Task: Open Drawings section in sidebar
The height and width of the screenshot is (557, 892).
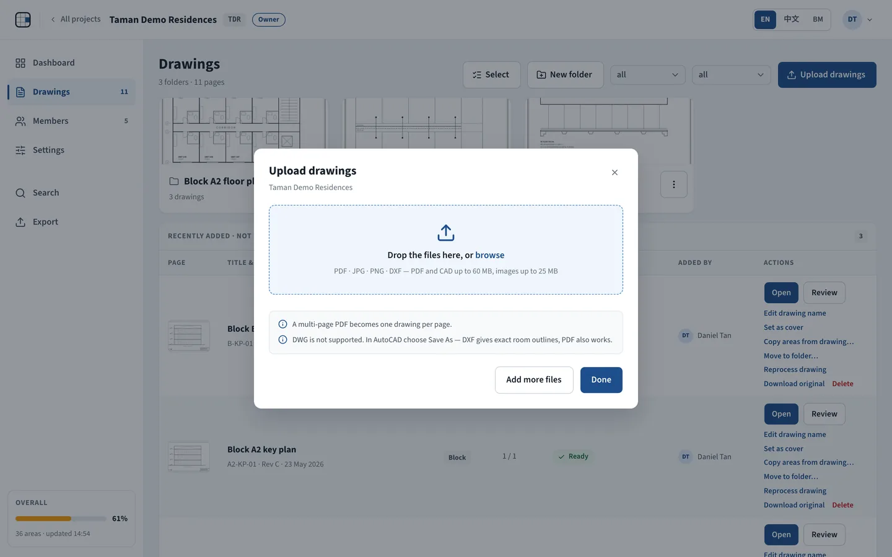Action: pyautogui.click(x=71, y=92)
